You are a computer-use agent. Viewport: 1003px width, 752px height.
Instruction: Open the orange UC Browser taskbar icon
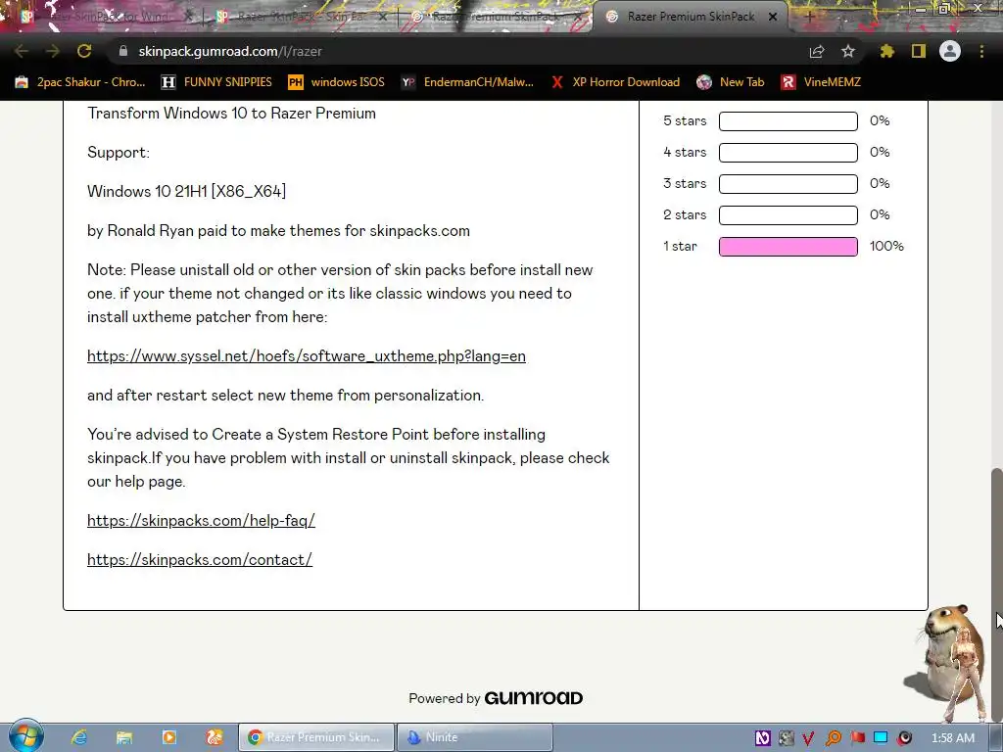215,737
